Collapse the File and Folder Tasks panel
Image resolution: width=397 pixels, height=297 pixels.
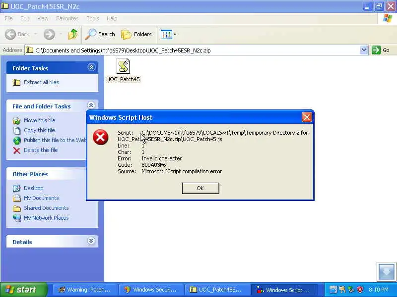click(91, 105)
